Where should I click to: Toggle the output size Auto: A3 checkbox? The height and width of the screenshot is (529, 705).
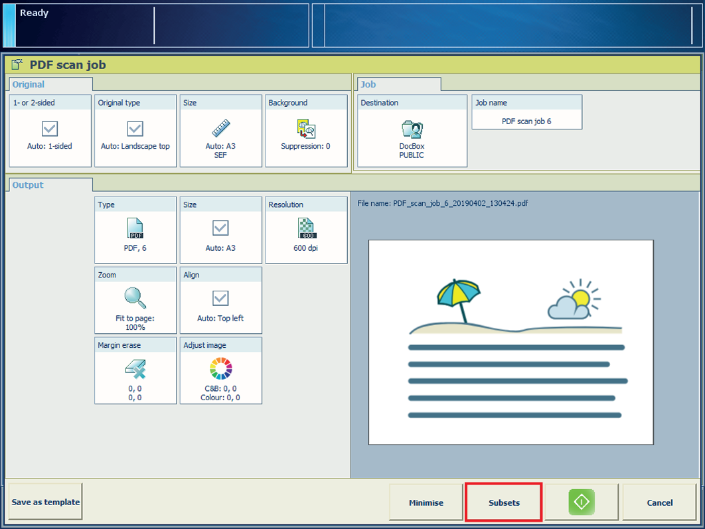pyautogui.click(x=220, y=228)
